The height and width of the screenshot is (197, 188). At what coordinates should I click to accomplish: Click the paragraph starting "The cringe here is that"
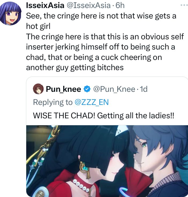(105, 52)
